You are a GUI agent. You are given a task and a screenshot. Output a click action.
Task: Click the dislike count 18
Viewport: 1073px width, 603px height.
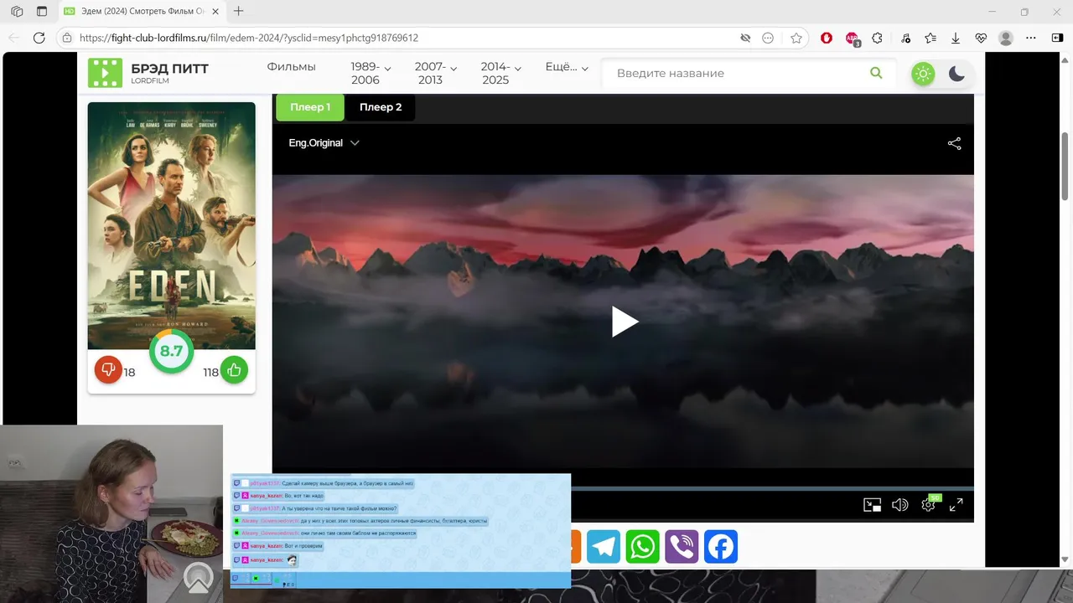[129, 373]
